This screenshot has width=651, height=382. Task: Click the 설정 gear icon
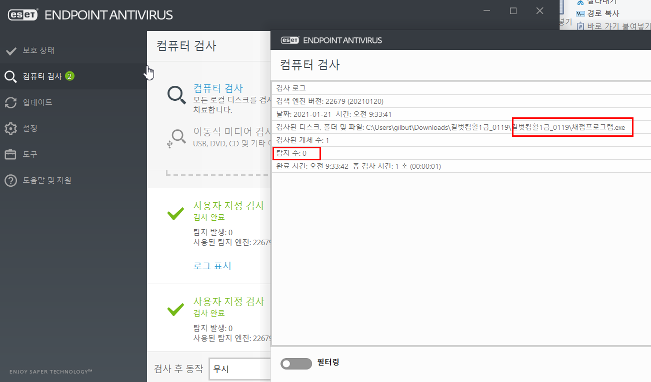coord(11,128)
